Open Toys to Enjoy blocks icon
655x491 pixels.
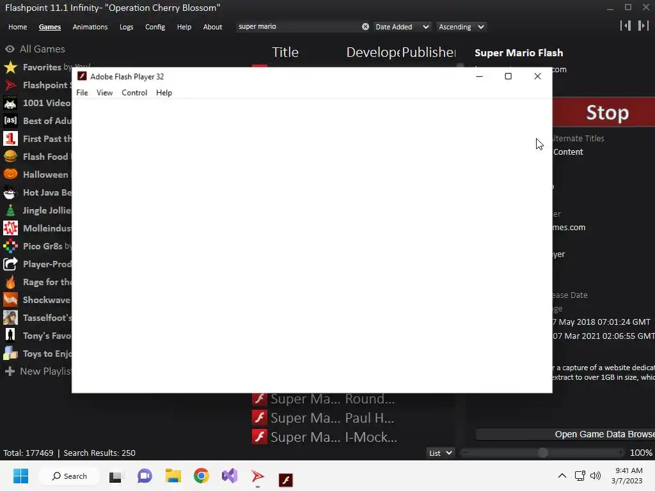[10, 354]
